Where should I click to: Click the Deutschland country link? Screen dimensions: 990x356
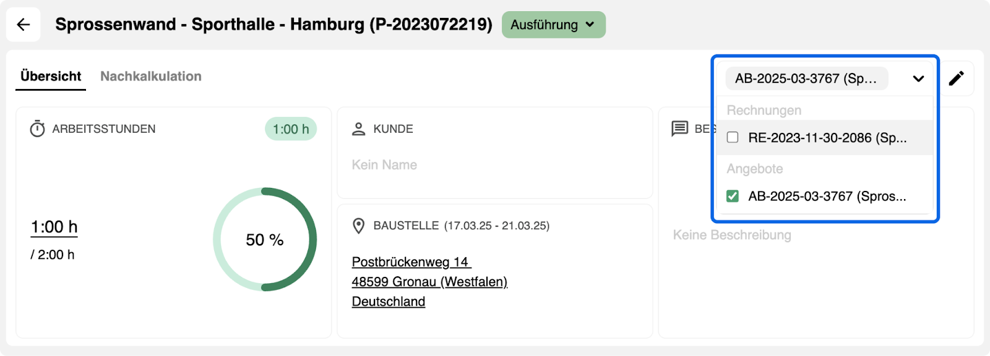pyautogui.click(x=389, y=302)
